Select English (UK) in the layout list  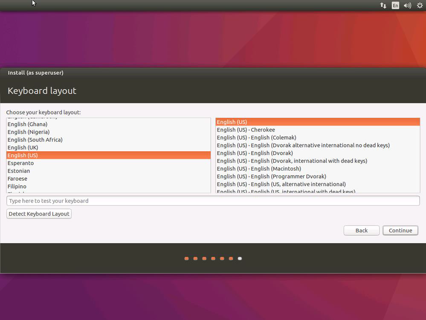(23, 147)
